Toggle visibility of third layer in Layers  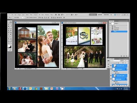tap(111, 76)
